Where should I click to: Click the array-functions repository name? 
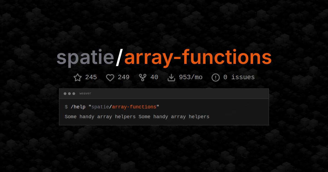pos(198,57)
